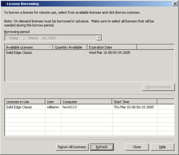Screen dimensions: 179x155
Task: Click the Borrow Licenses button
Action: [x=158, y=87]
